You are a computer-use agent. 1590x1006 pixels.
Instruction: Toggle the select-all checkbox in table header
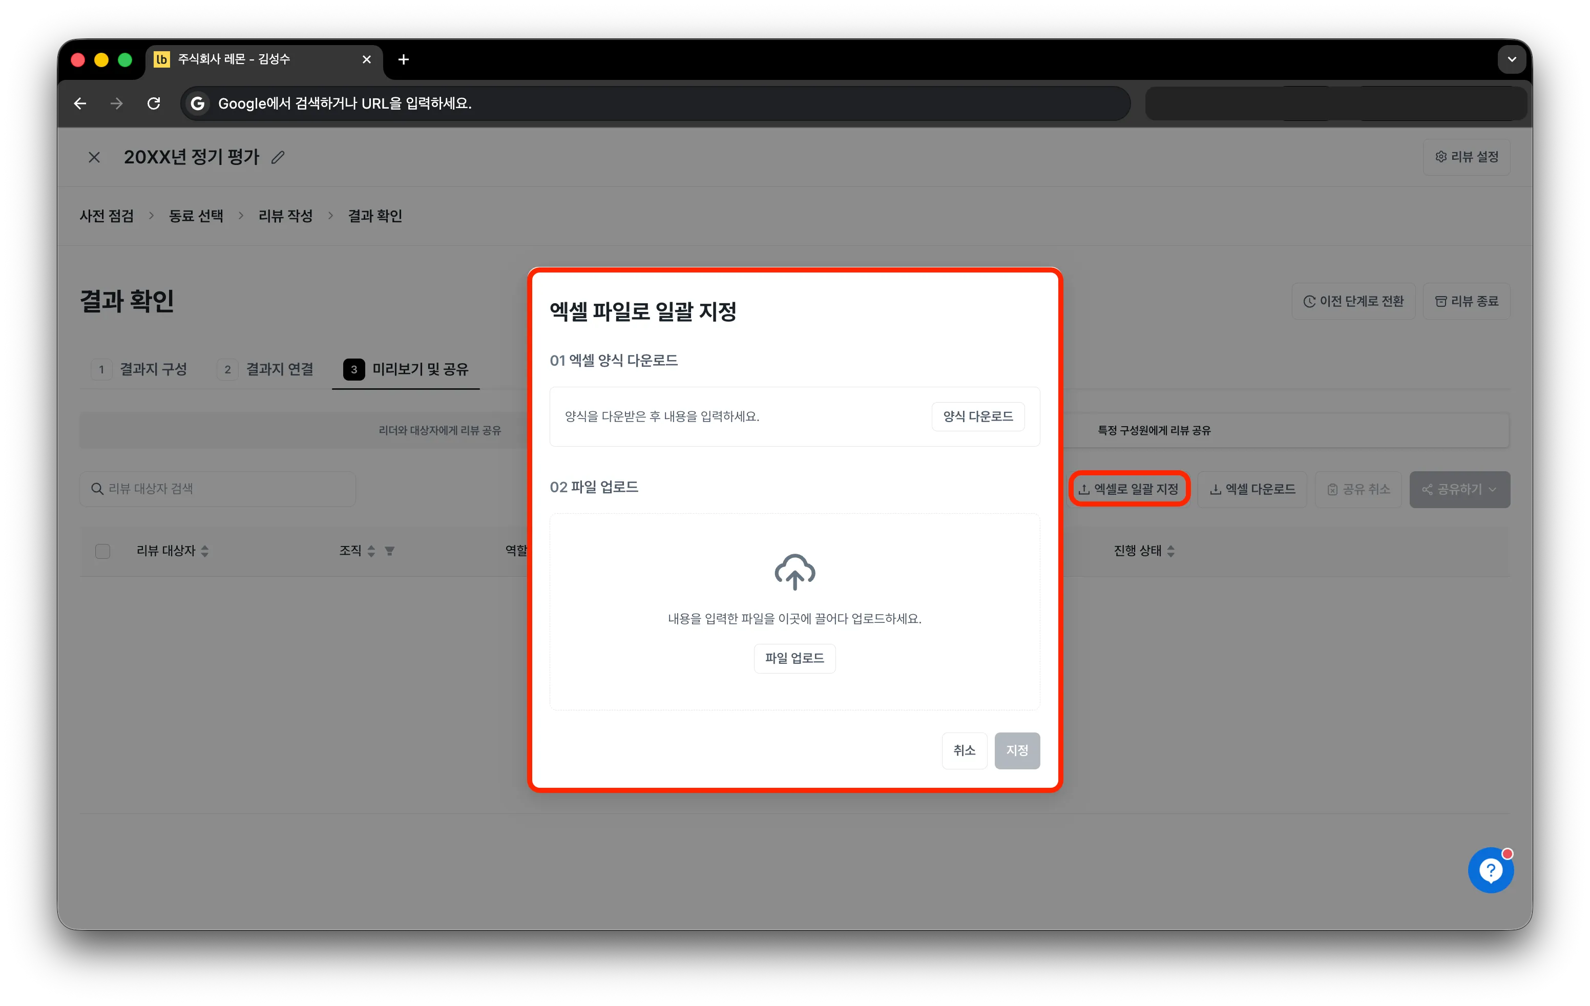click(102, 551)
